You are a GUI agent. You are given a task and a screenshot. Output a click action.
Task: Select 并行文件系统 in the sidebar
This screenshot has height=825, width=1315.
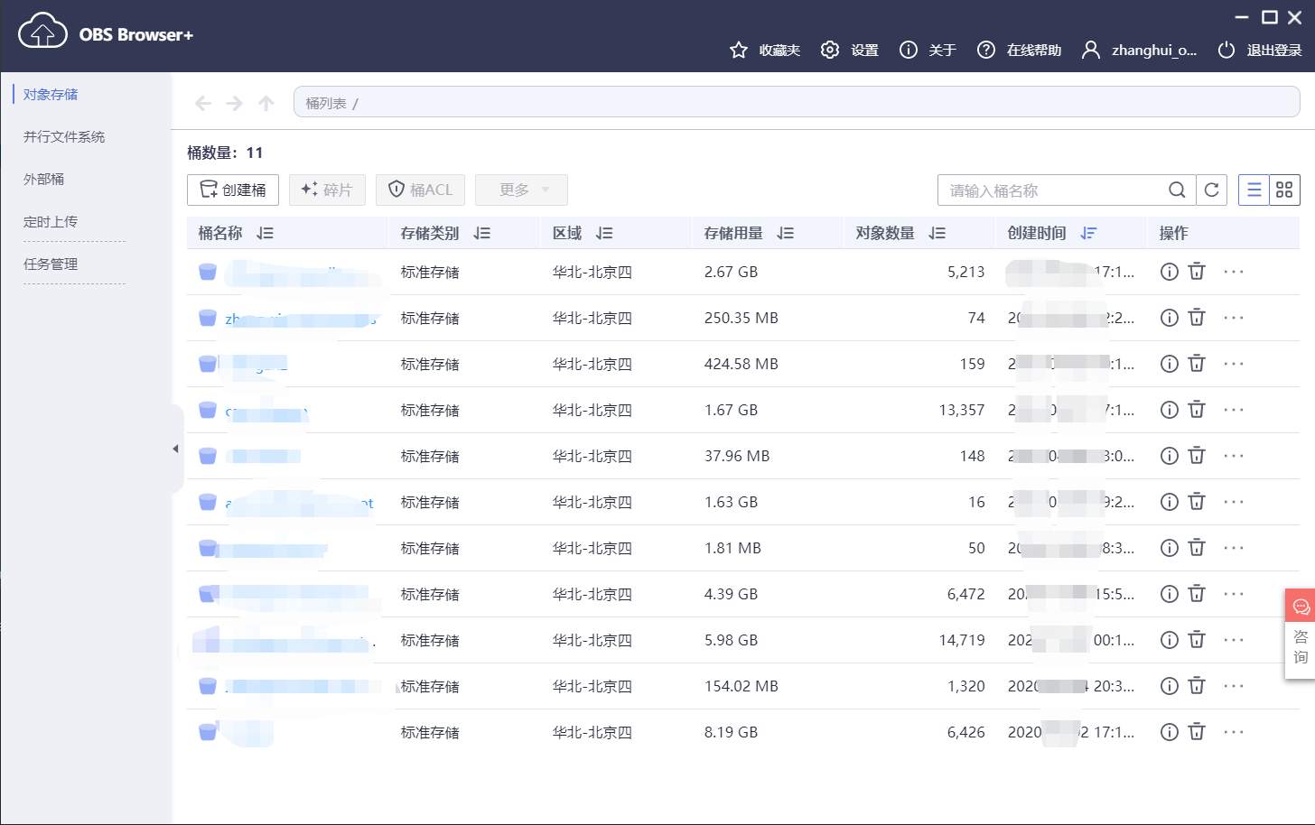64,136
